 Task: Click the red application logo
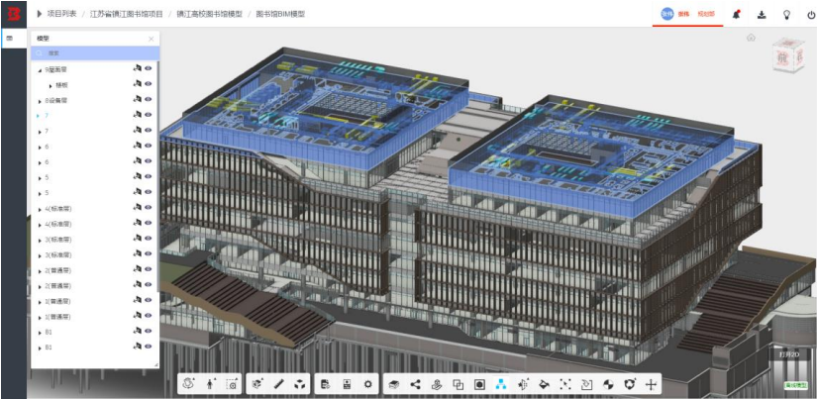tap(14, 14)
